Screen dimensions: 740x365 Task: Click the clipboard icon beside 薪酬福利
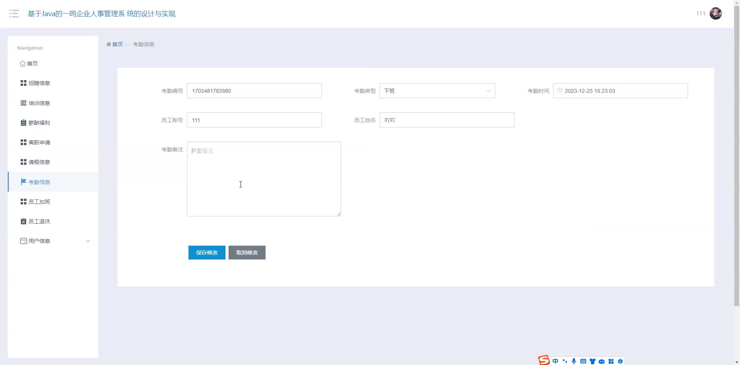(24, 123)
